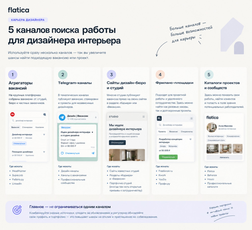Click the Дизайн-каналы list item

tap(70, 171)
